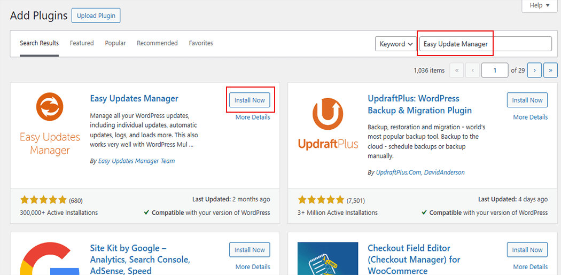Click the Site Kit by Google logo
The image size is (561, 275).
click(50, 259)
